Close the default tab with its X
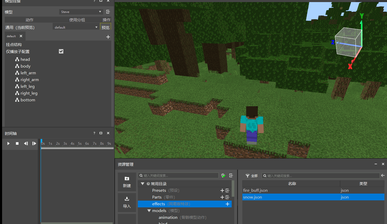 click(21, 36)
